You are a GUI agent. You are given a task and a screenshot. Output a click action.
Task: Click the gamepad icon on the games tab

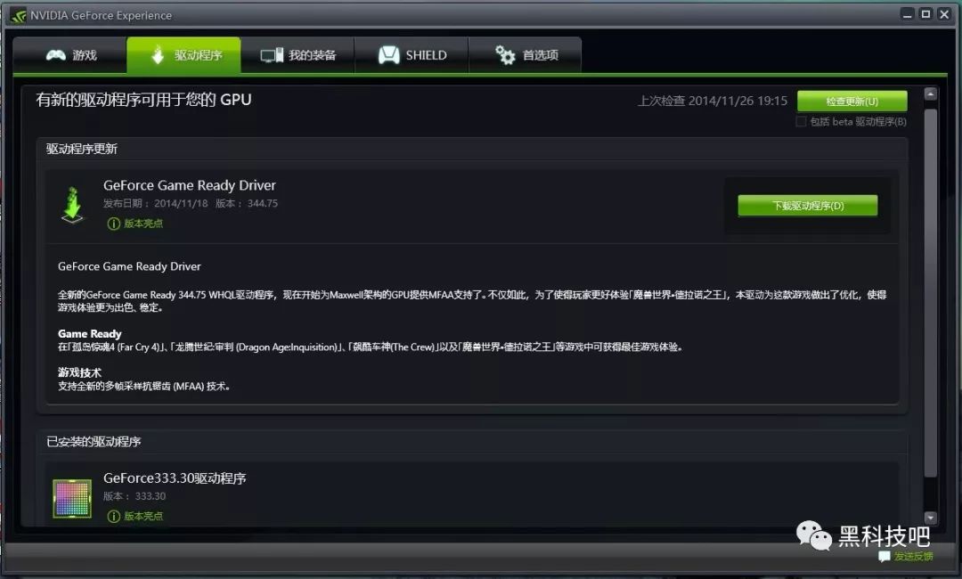point(56,55)
